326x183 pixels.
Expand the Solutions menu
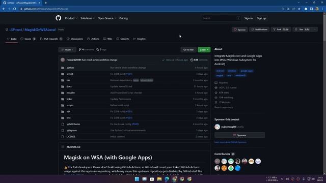[x=87, y=18]
